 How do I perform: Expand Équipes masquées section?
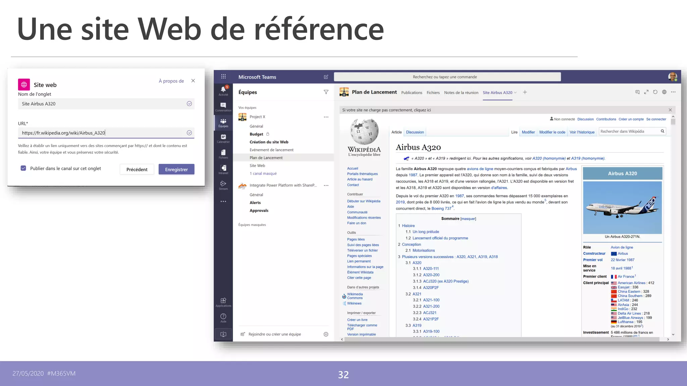(x=252, y=225)
